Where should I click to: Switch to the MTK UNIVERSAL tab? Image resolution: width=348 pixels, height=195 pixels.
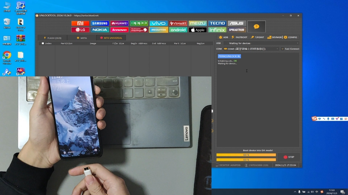coord(111,38)
